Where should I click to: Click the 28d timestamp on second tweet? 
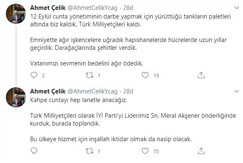(128, 91)
